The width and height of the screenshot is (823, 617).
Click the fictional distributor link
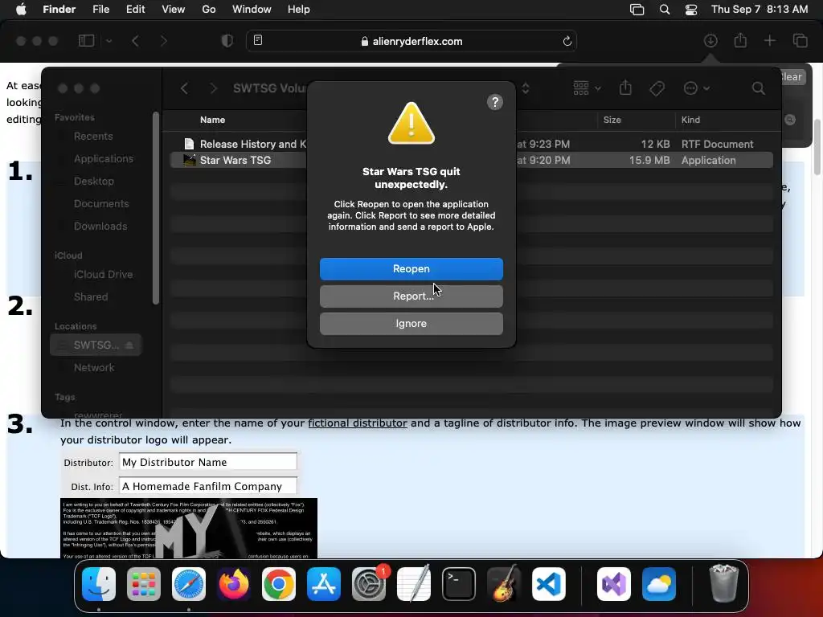(358, 423)
